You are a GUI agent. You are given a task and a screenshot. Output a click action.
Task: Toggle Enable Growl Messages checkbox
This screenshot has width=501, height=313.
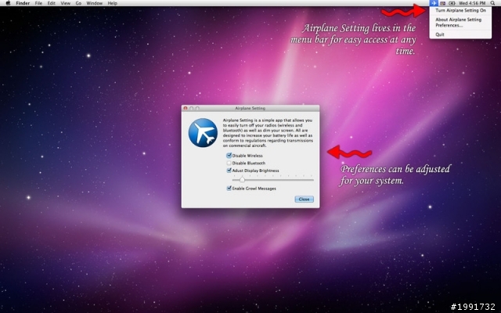tap(229, 189)
